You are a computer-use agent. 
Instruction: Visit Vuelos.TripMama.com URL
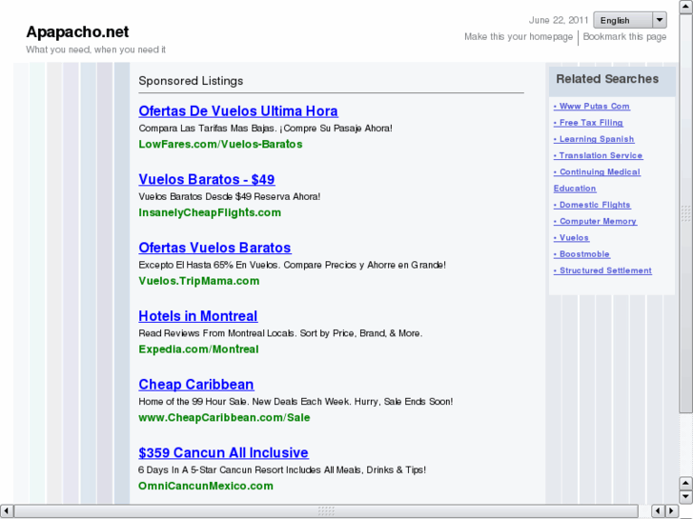click(x=199, y=281)
